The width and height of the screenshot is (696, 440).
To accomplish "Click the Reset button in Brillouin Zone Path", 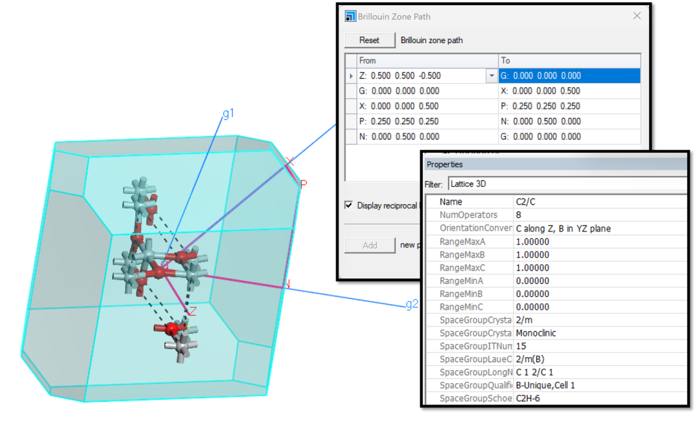I will click(x=369, y=41).
